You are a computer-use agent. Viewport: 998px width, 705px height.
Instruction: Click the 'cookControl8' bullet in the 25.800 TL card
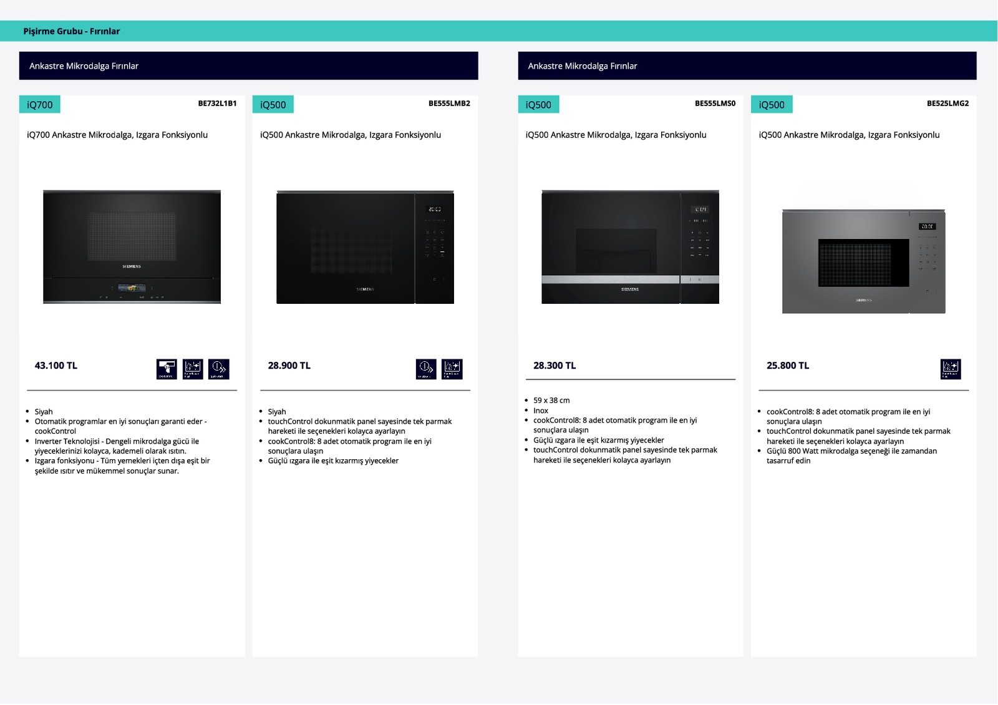point(848,416)
